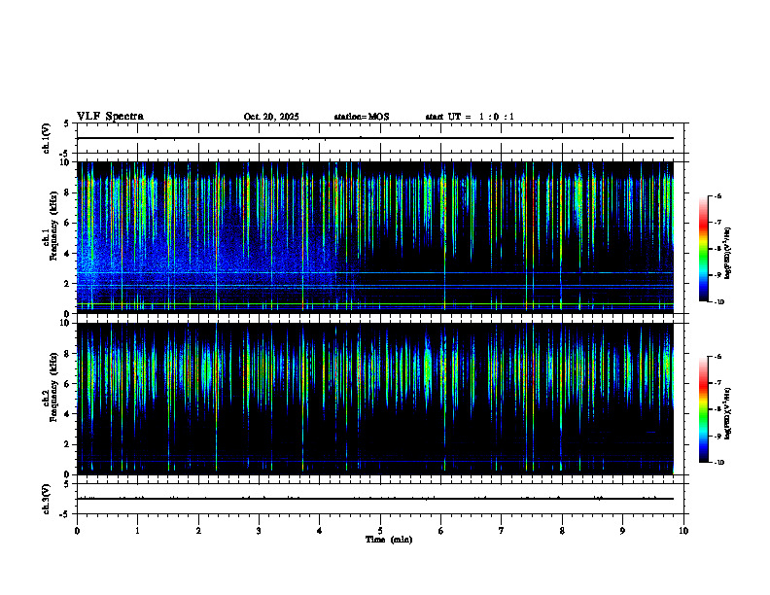770x595 pixels.
Task: Click the "start UT = 1 : 0 : 1" text
Action: (470, 117)
